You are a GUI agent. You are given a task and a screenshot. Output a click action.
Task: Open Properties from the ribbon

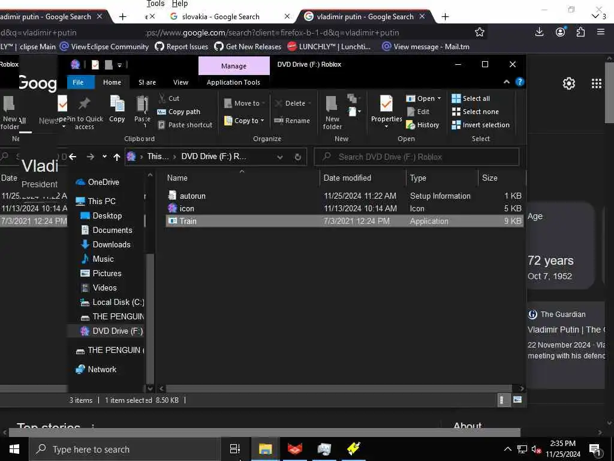point(386,112)
